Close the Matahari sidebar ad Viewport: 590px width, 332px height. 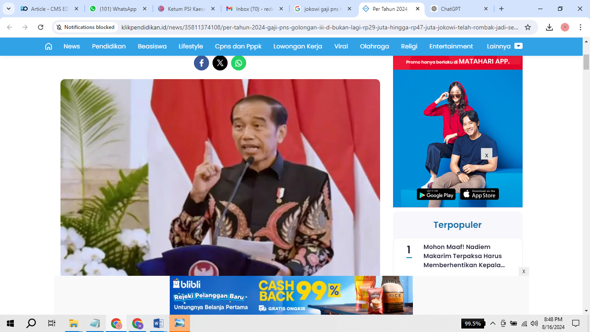(486, 155)
